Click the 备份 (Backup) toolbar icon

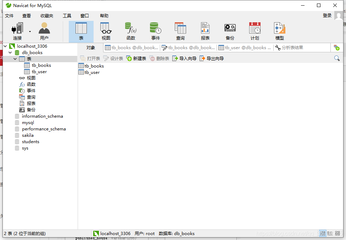(230, 31)
